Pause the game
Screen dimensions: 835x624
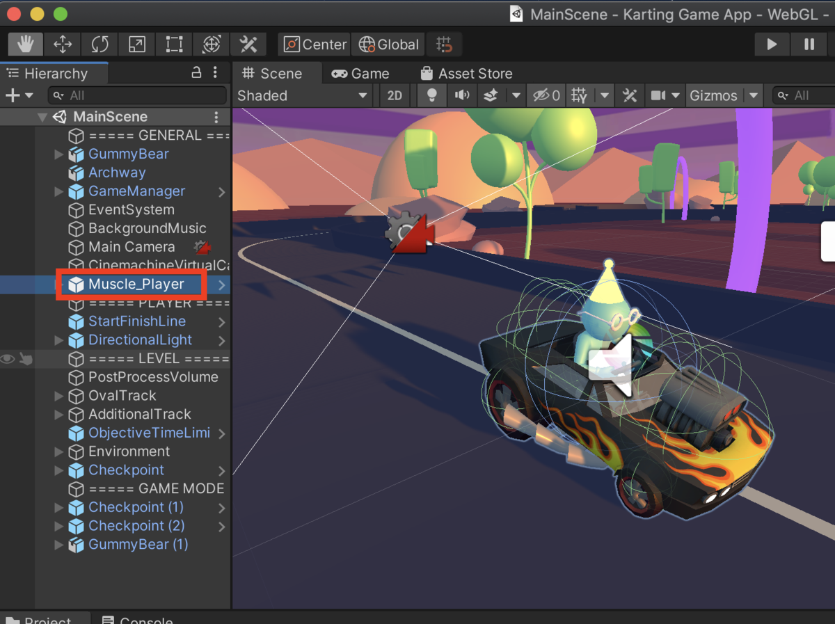809,45
